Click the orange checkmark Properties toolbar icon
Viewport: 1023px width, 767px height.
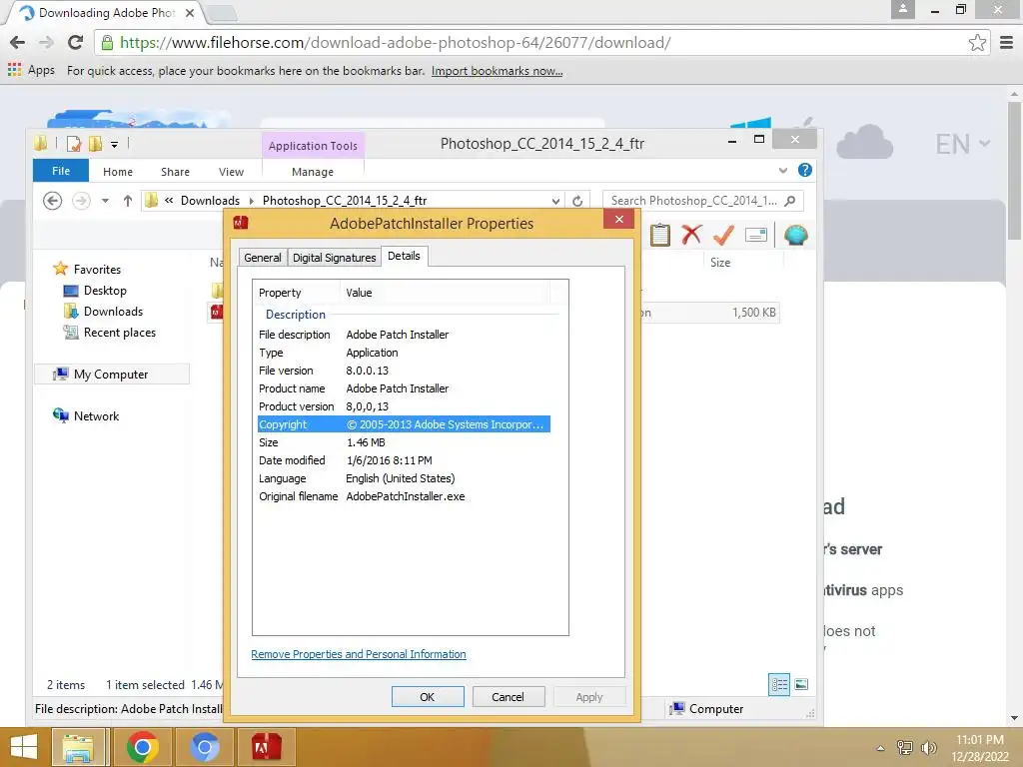[723, 235]
